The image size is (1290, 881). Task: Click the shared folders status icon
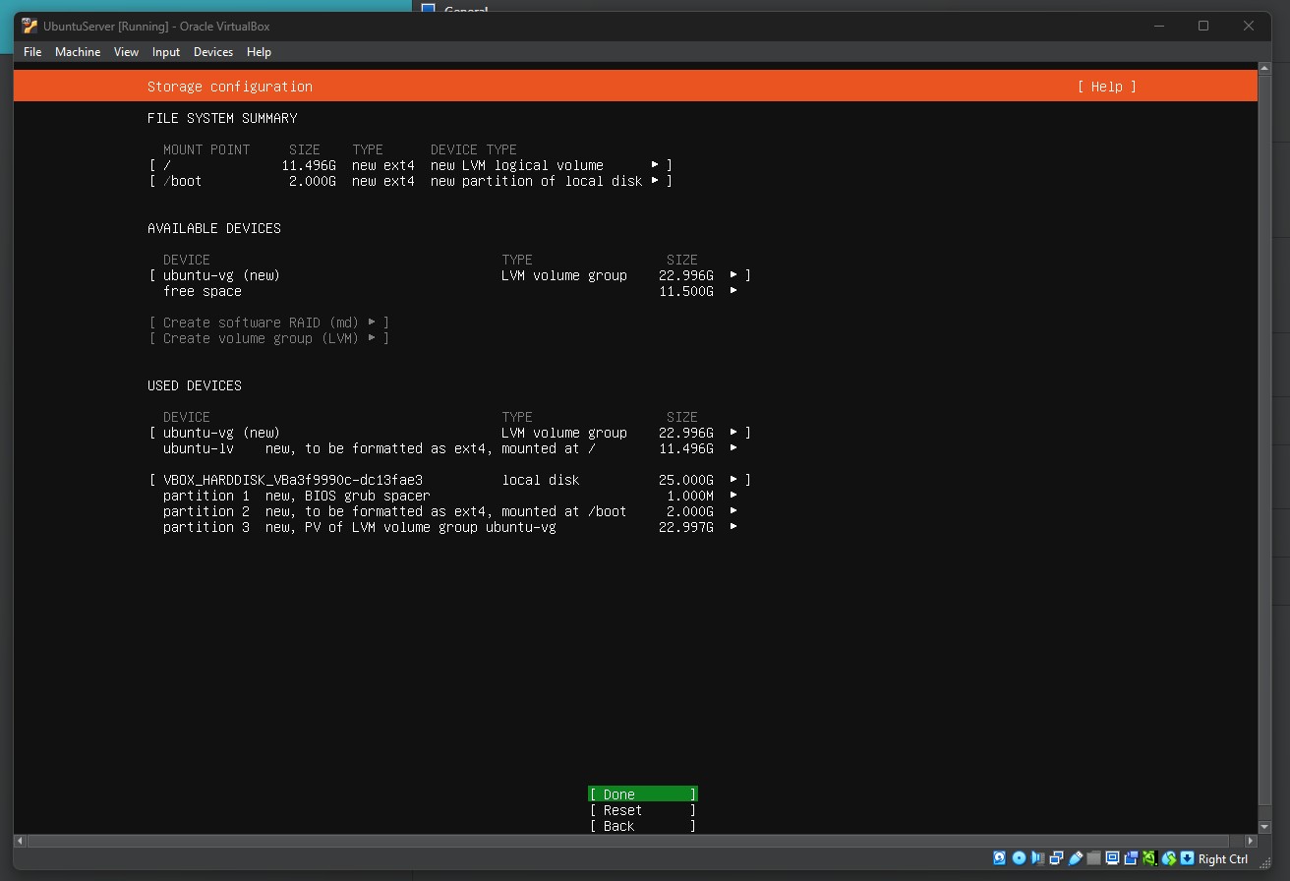[x=1093, y=858]
